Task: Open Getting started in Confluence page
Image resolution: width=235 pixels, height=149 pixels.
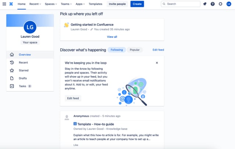Action: (x=92, y=25)
